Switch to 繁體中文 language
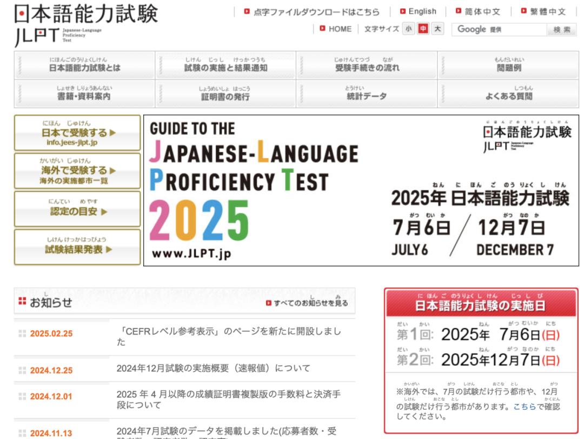 (547, 11)
